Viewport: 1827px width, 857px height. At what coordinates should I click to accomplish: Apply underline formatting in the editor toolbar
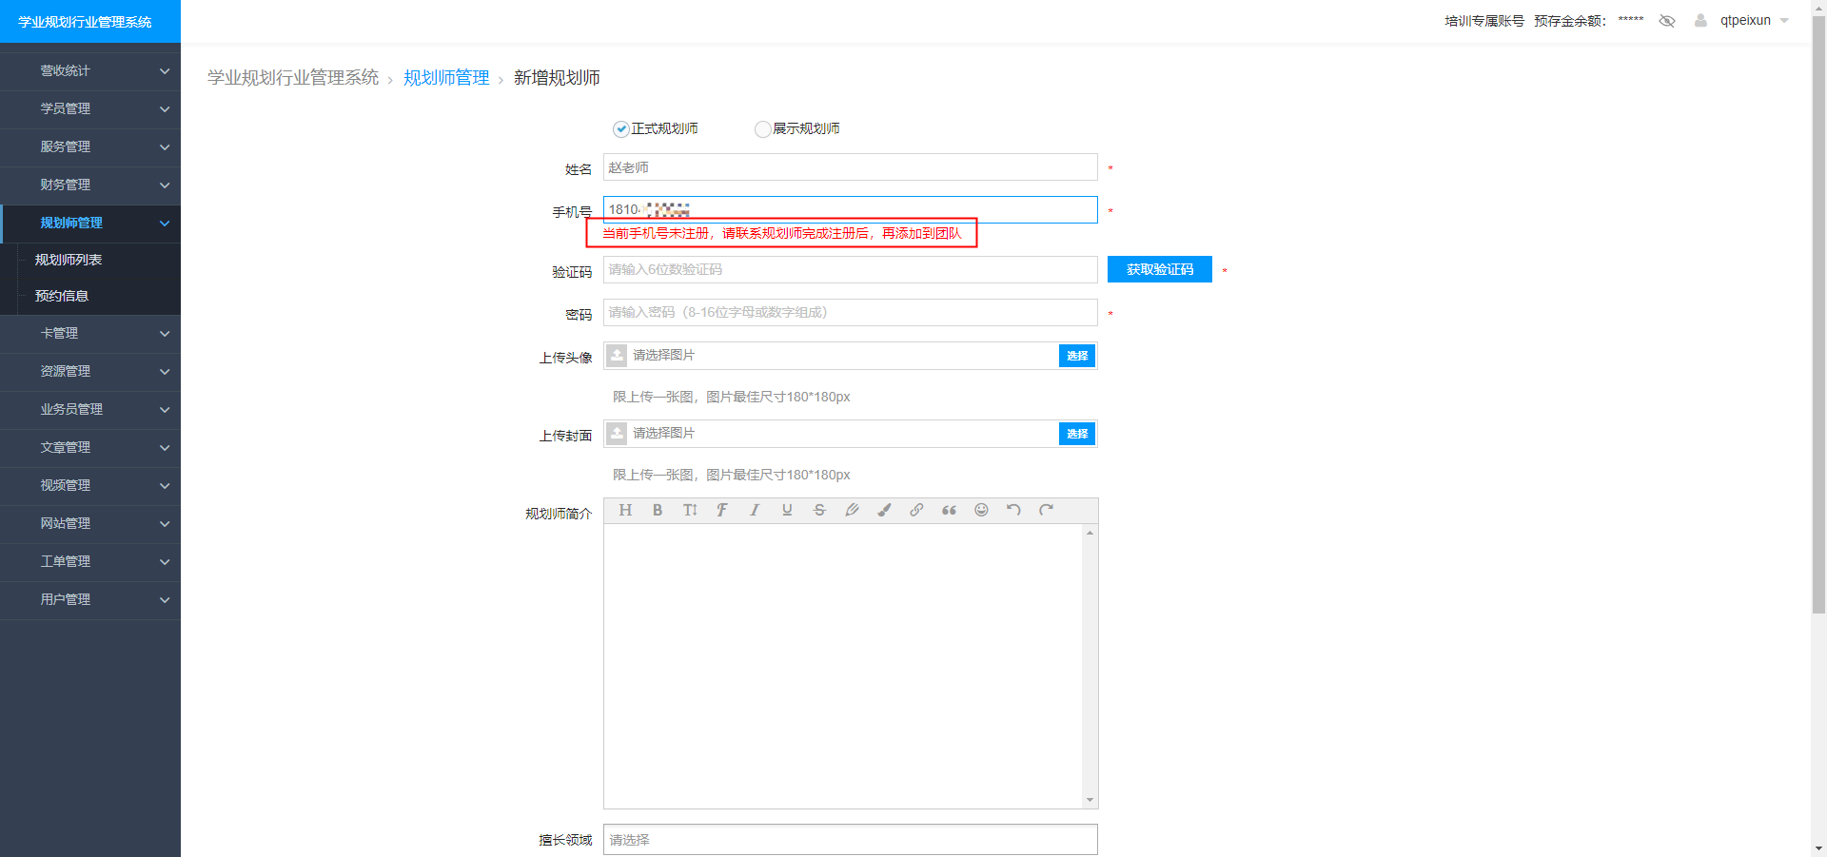[787, 510]
